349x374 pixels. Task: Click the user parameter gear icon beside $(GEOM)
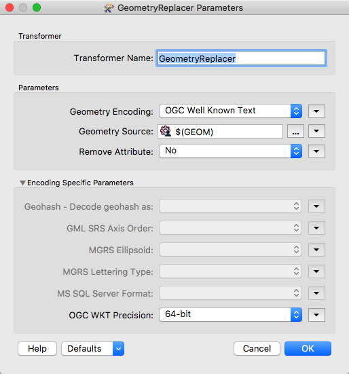166,131
